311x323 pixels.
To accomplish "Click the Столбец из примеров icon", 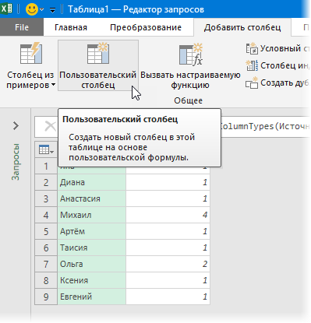I will click(x=31, y=54).
